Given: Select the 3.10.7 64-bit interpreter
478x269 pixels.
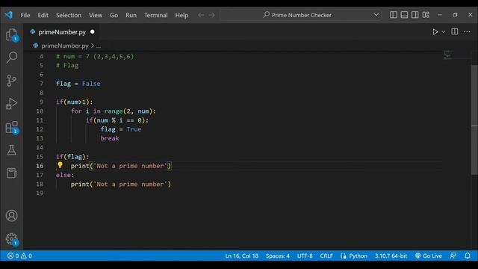Looking at the screenshot, I should [x=391, y=256].
